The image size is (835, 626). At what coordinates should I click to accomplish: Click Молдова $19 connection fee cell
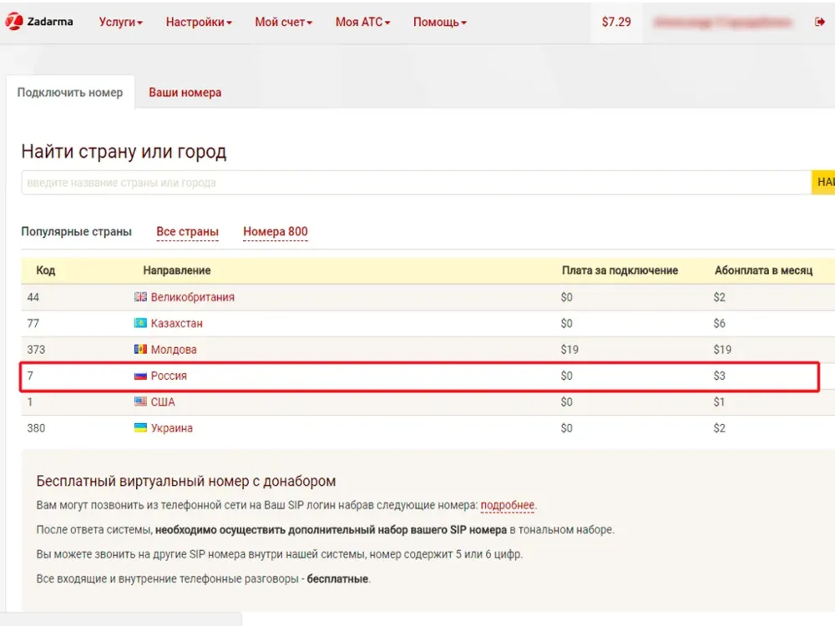tap(569, 350)
